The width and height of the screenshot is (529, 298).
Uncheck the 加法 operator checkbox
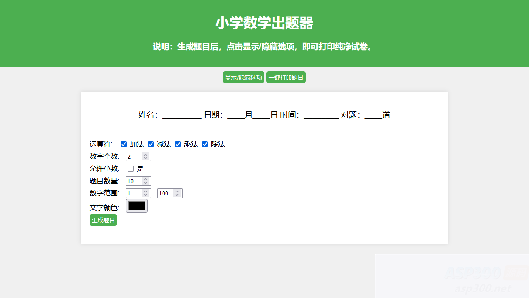click(x=124, y=144)
